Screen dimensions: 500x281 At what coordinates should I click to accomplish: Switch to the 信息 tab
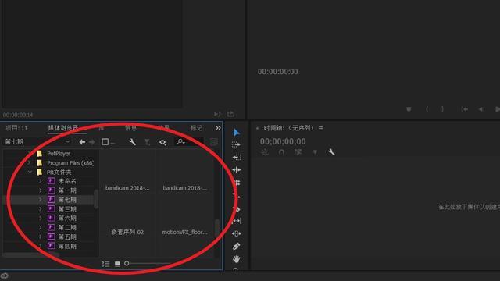coord(131,128)
